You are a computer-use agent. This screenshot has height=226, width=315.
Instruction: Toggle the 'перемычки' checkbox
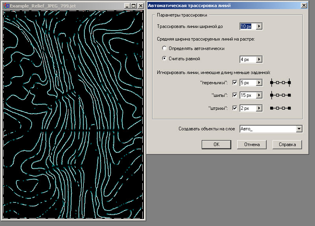[235, 82]
